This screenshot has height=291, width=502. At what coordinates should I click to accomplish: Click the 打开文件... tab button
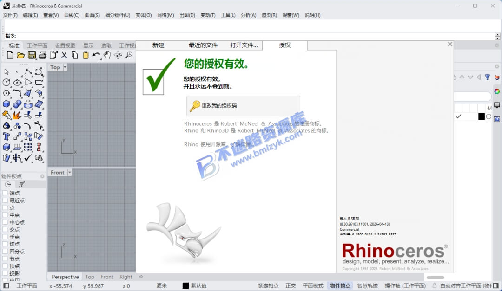pos(244,45)
